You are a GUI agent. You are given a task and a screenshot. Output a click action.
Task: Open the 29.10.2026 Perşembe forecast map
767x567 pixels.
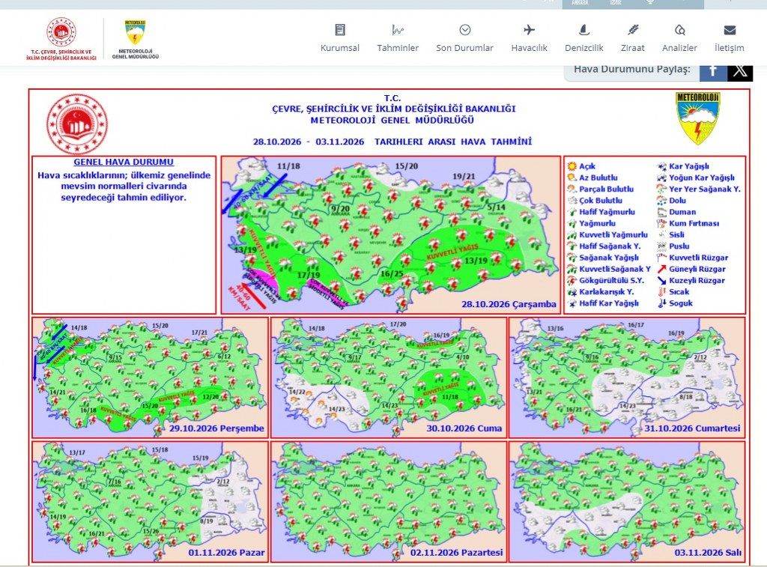tap(150, 378)
